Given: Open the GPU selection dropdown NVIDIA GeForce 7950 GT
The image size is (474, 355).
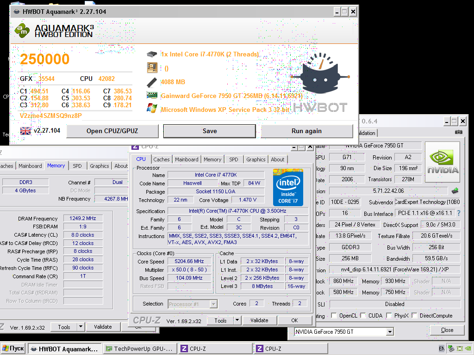Looking at the screenshot, I should click(x=344, y=332).
